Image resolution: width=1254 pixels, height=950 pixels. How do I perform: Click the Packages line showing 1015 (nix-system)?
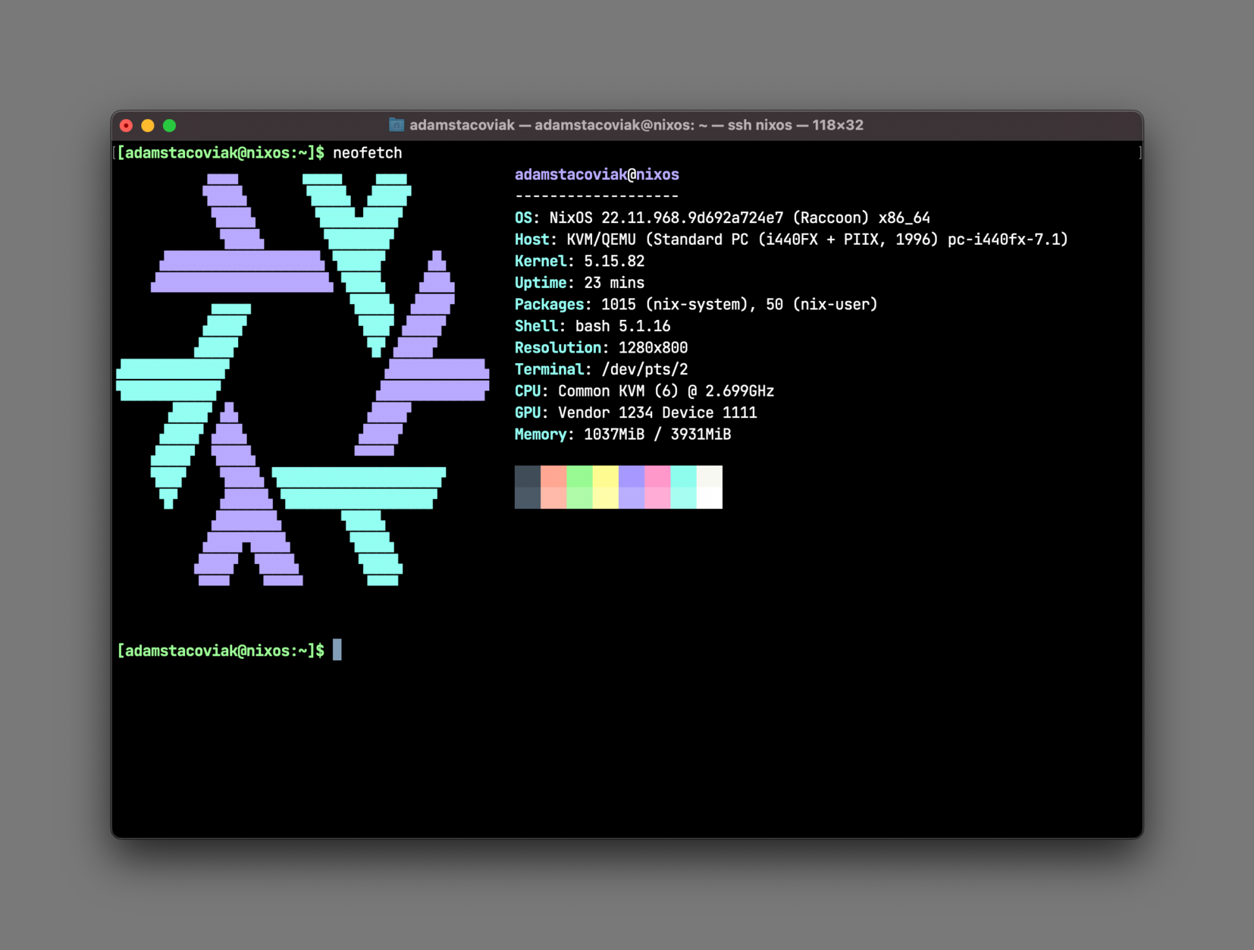tap(696, 305)
